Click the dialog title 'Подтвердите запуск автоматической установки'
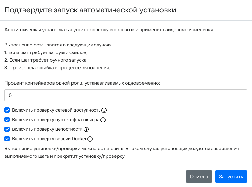The width and height of the screenshot is (252, 187). [x=90, y=10]
